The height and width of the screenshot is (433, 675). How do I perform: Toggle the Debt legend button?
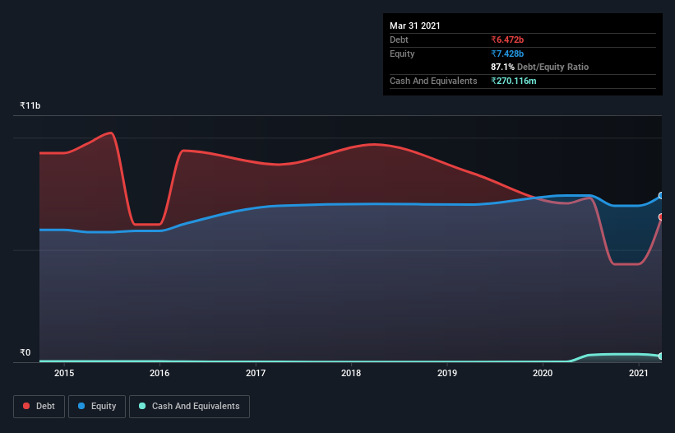39,407
